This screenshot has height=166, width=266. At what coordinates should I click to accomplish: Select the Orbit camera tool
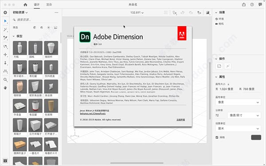(5, 46)
